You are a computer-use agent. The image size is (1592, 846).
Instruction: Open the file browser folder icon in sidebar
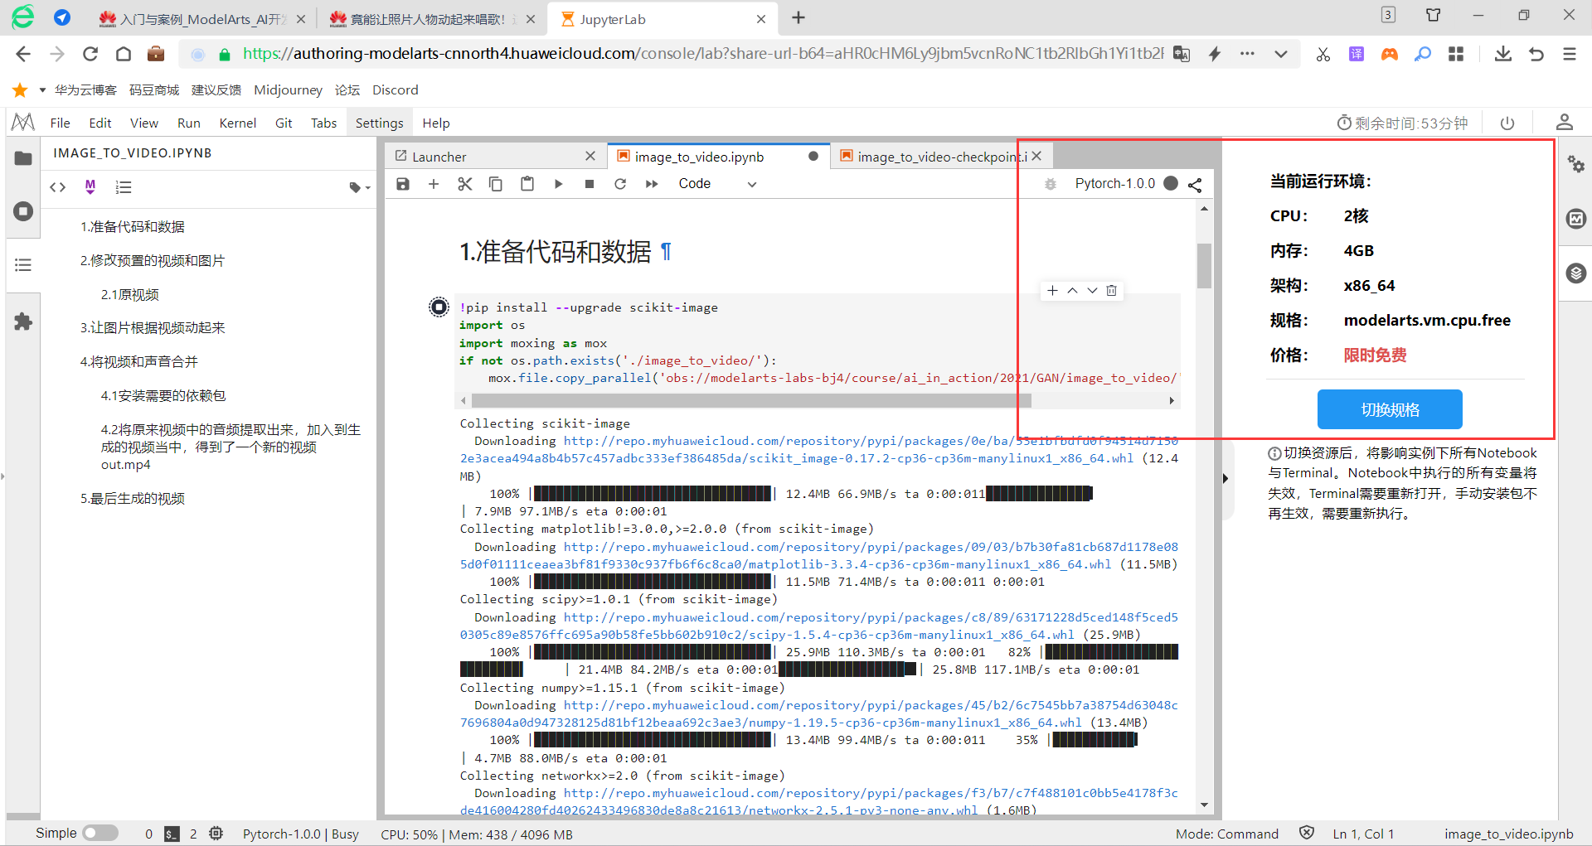pyautogui.click(x=23, y=158)
